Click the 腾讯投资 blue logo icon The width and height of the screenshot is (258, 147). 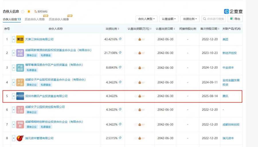tap(20, 96)
